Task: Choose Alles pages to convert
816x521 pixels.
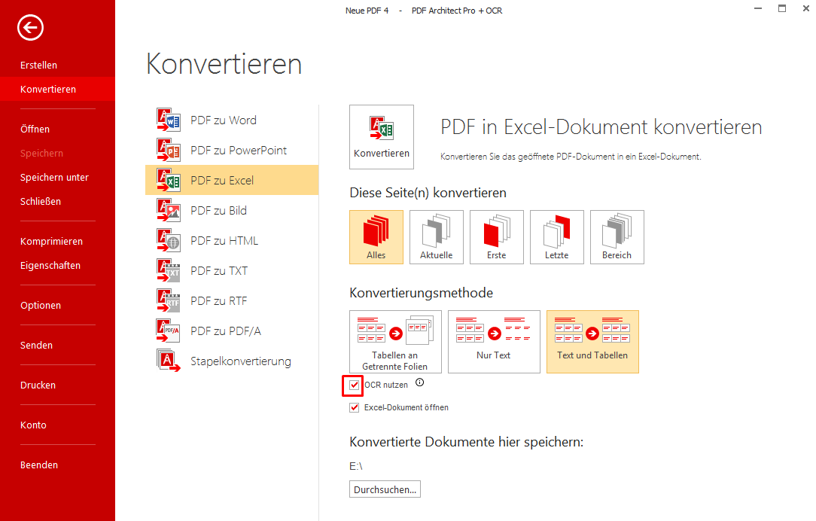Action: pos(376,237)
